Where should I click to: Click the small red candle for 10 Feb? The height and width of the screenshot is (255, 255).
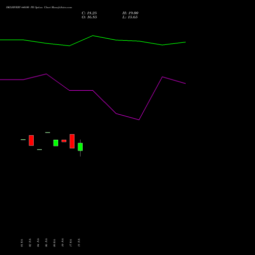click(64, 141)
